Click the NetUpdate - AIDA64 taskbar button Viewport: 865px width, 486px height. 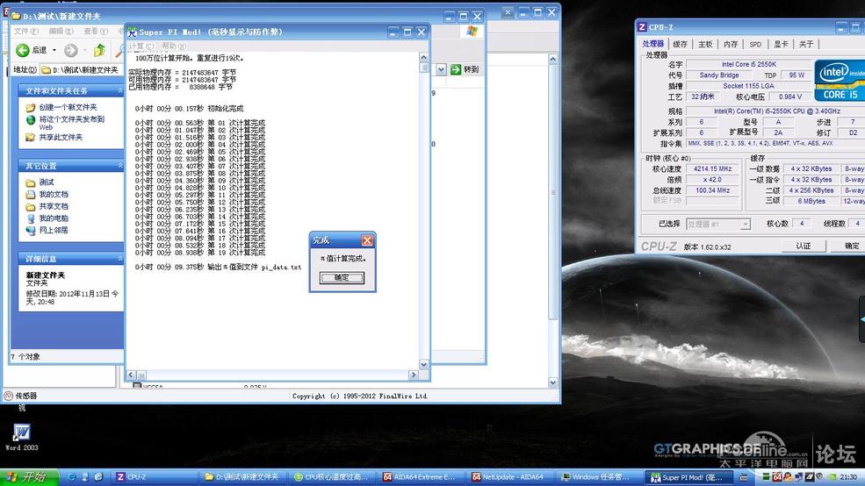point(511,477)
